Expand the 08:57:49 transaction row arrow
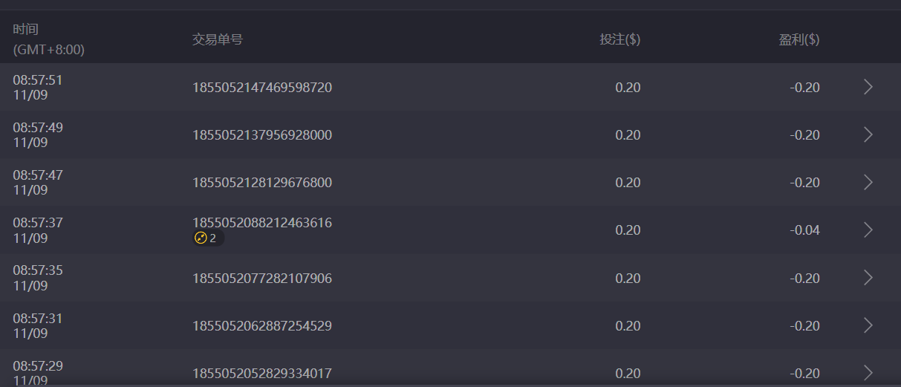Screen dimensions: 901x387 click(x=868, y=135)
